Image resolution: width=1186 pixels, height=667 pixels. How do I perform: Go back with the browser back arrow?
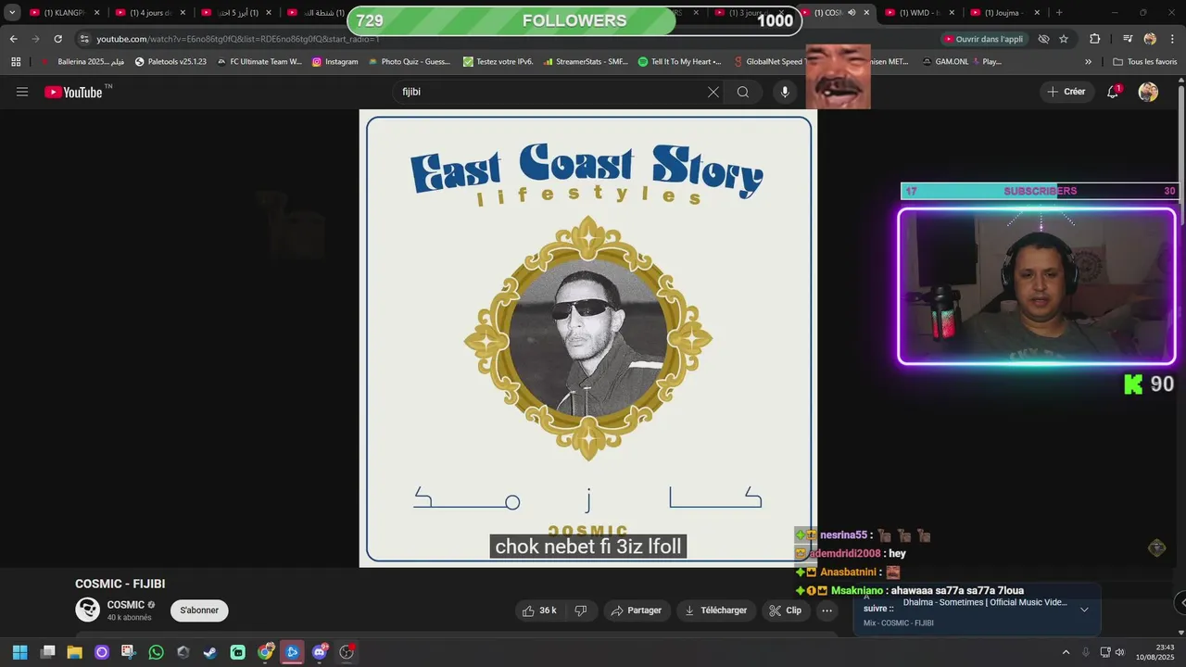pos(14,39)
